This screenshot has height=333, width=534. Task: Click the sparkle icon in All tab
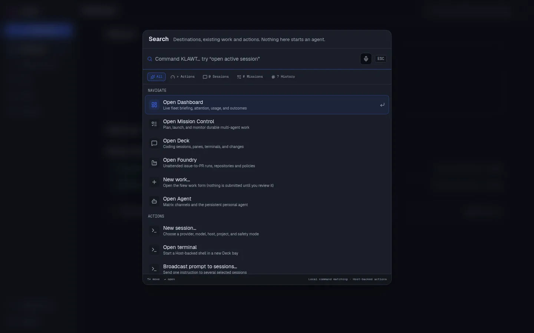153,77
